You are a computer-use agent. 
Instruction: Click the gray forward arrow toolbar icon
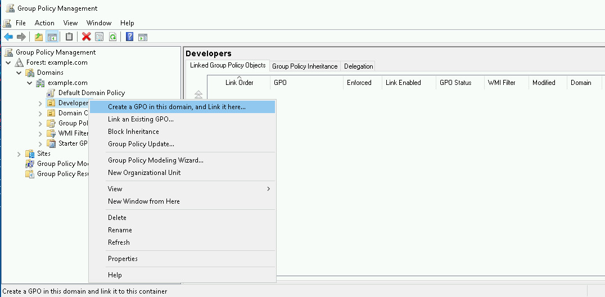[x=21, y=37]
